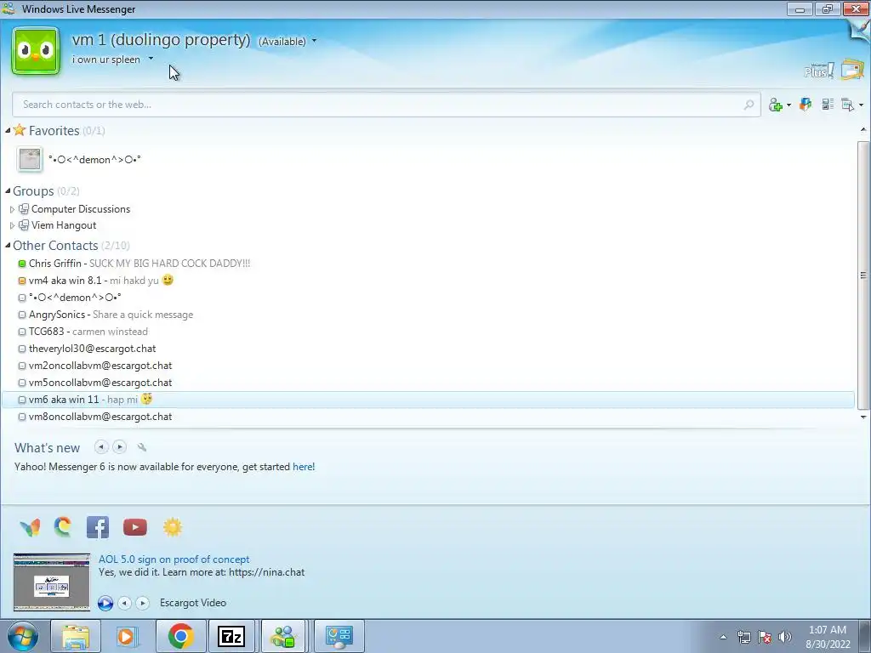The width and height of the screenshot is (871, 653).
Task: Click vm4's orange busy status icon
Action: 22,281
